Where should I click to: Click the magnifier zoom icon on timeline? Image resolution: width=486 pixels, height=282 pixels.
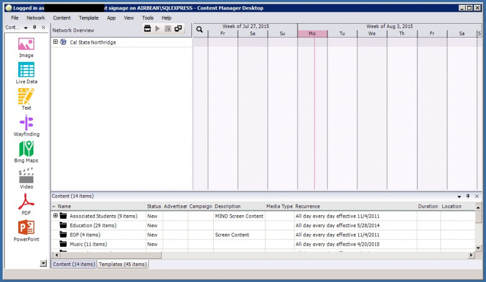click(200, 29)
